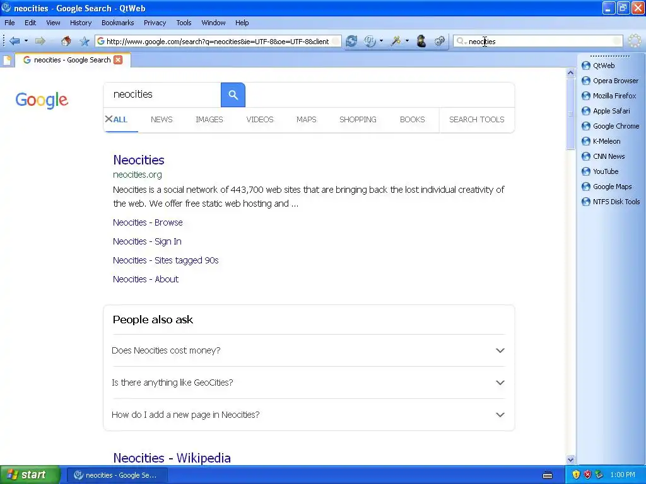Open SEARCH TOOLS options
This screenshot has width=646, height=484.
(x=477, y=119)
